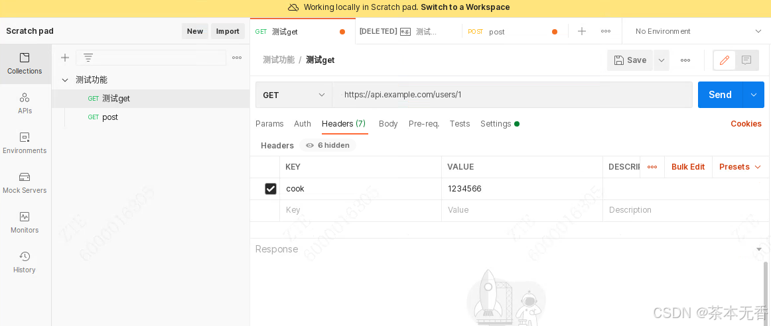Viewport: 771px width, 326px height.
Task: Click the blue Send button
Action: (721, 95)
